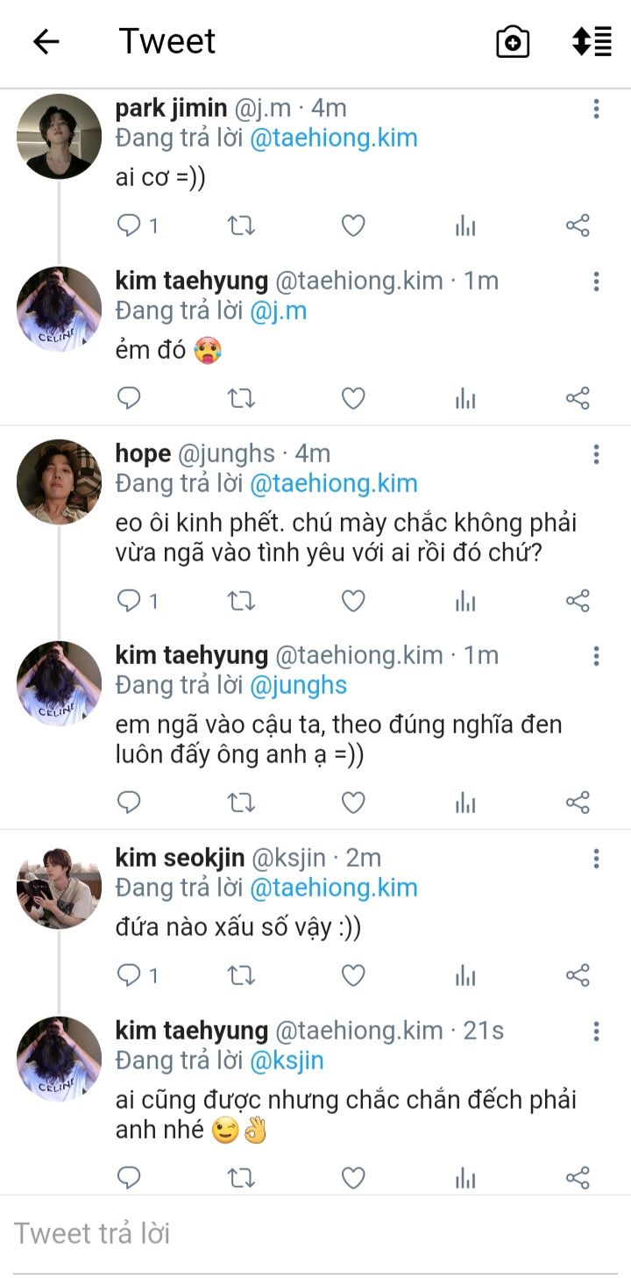Open kim seokjin's profile avatar
The image size is (631, 1278).
pyautogui.click(x=60, y=887)
